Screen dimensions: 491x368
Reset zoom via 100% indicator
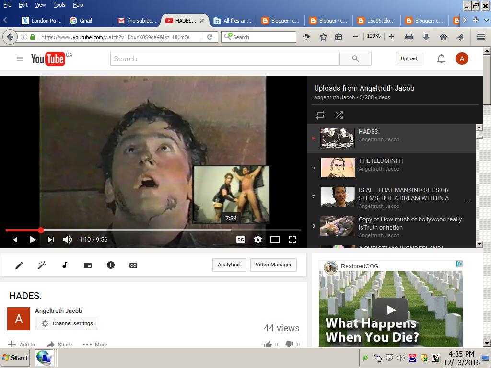[x=374, y=36]
